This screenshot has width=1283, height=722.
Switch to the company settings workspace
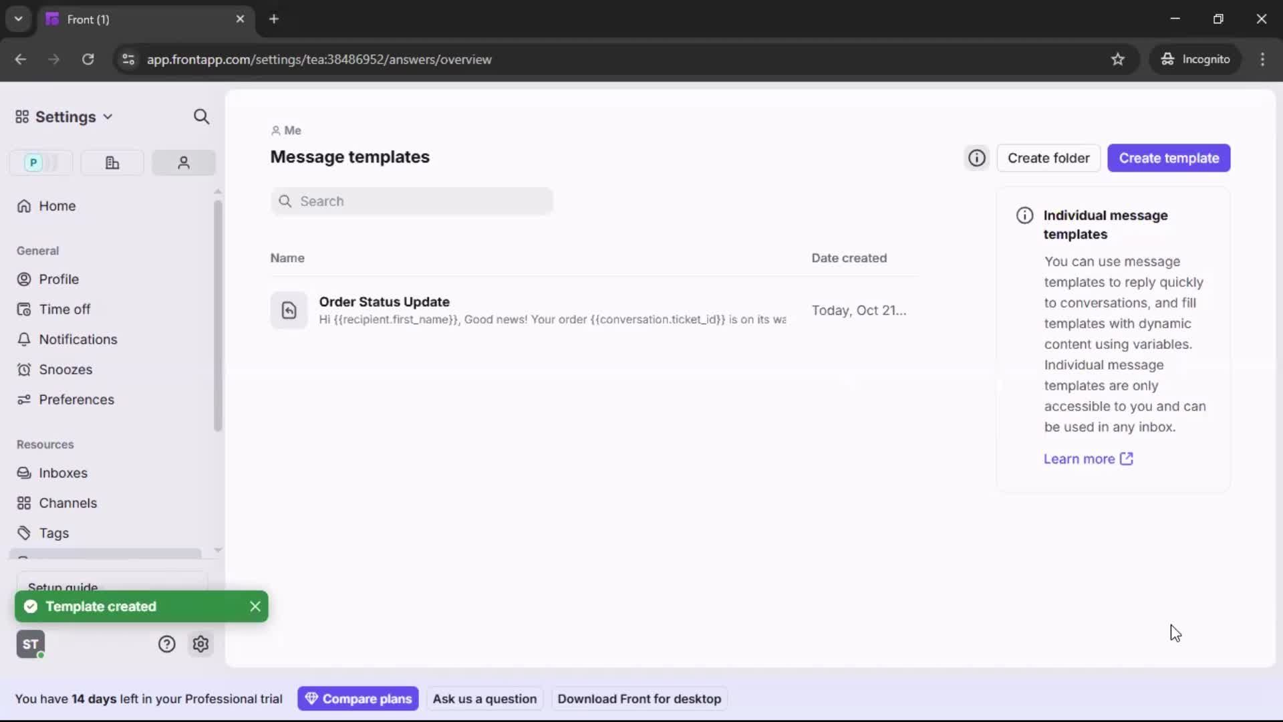pyautogui.click(x=112, y=162)
